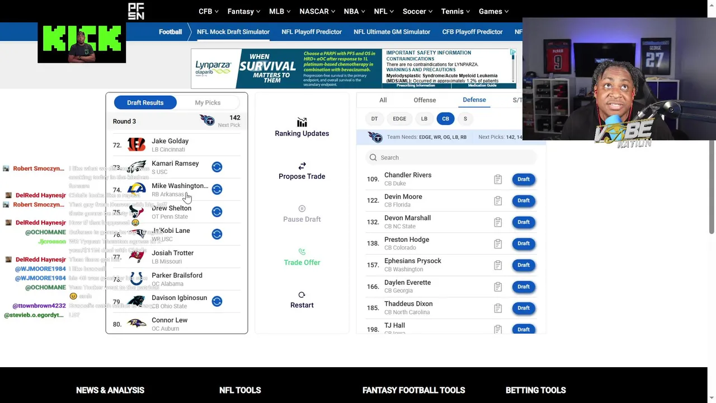Click Ranking Updates chart icon
716x403 pixels.
click(x=302, y=123)
